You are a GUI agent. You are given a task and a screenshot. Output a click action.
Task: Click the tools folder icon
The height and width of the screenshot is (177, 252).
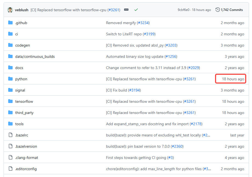[x=10, y=124]
